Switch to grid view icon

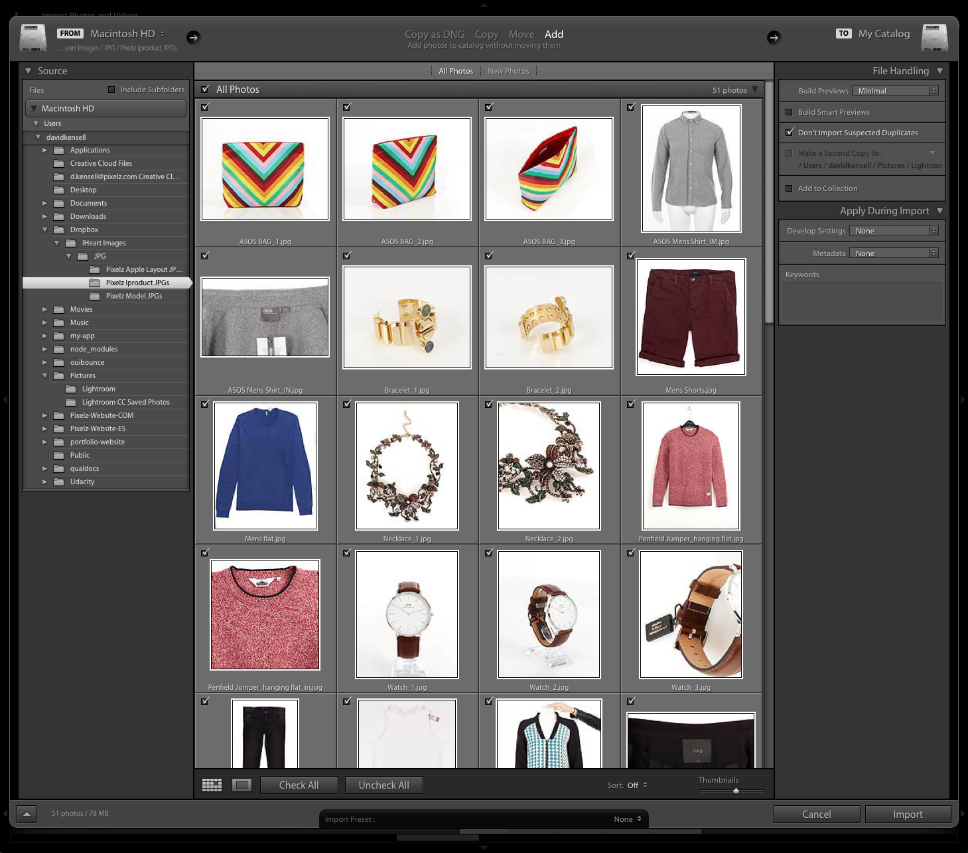(212, 785)
